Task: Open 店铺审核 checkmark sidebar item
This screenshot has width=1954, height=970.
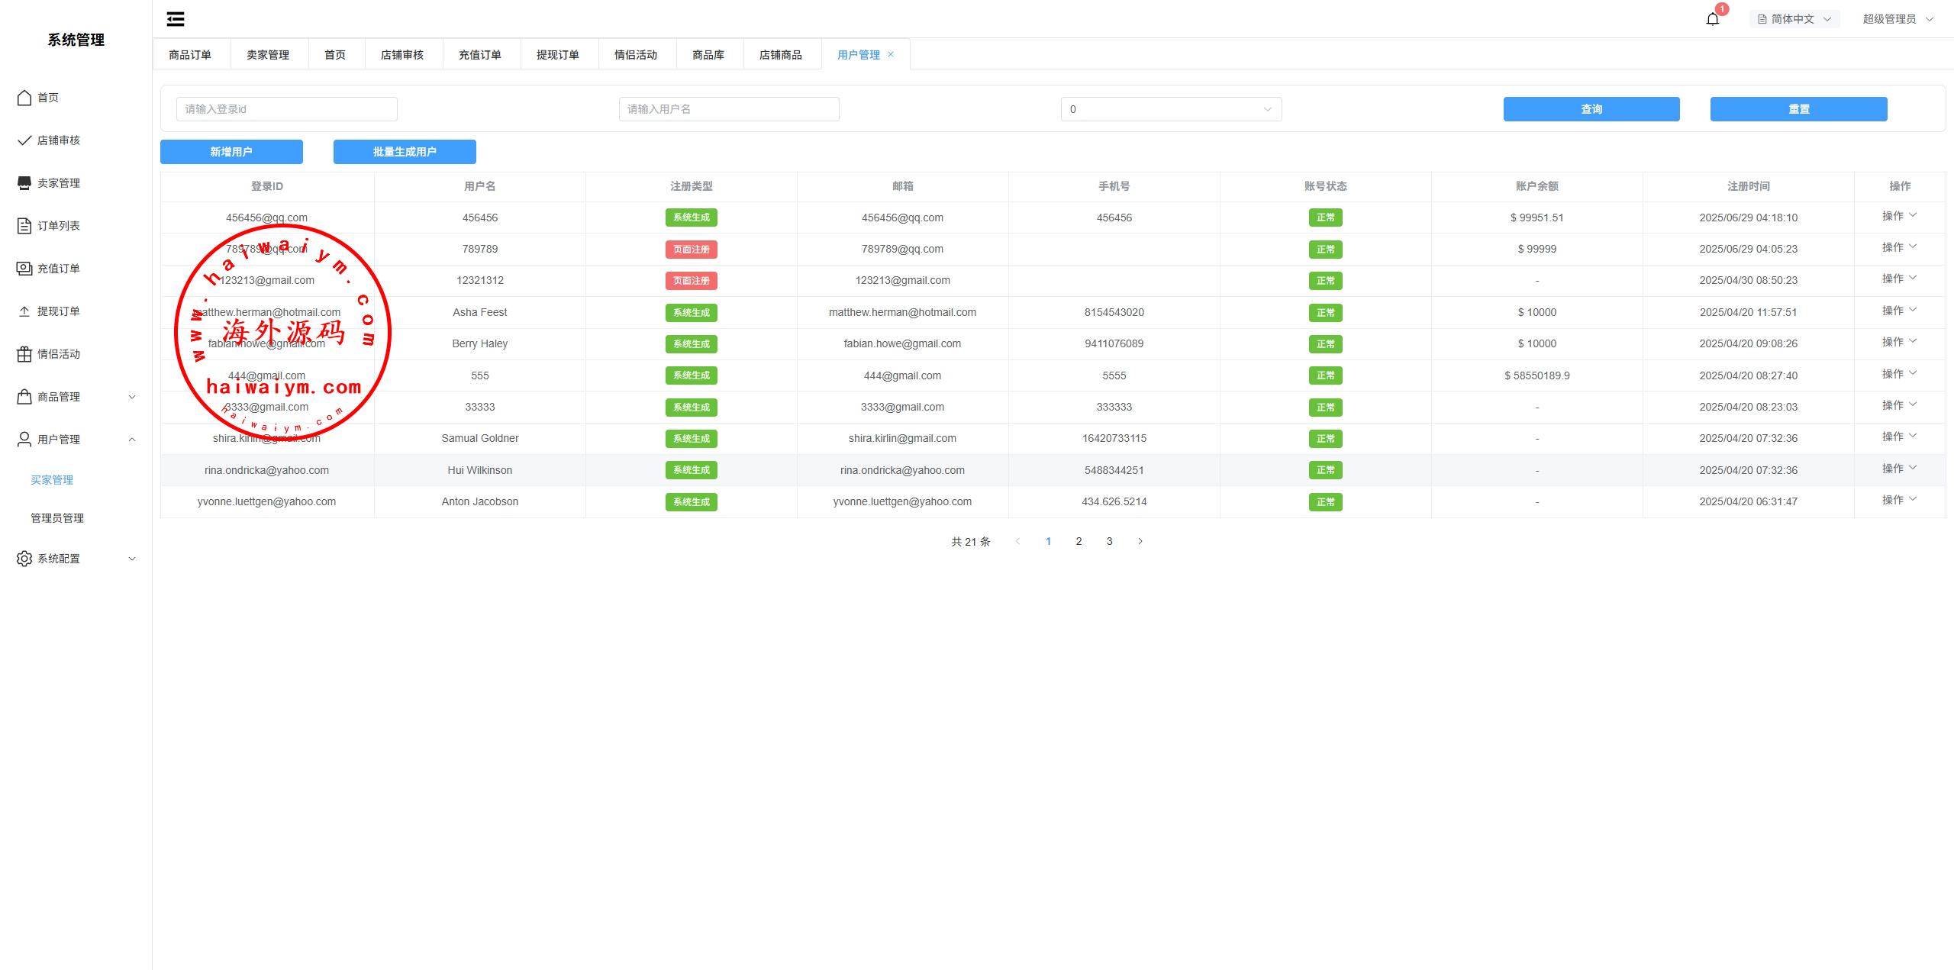Action: tap(24, 140)
